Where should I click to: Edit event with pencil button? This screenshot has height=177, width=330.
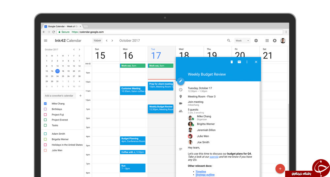point(181,81)
